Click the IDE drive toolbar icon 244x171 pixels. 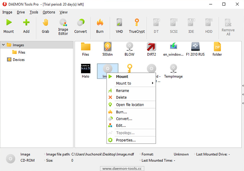click(191, 22)
